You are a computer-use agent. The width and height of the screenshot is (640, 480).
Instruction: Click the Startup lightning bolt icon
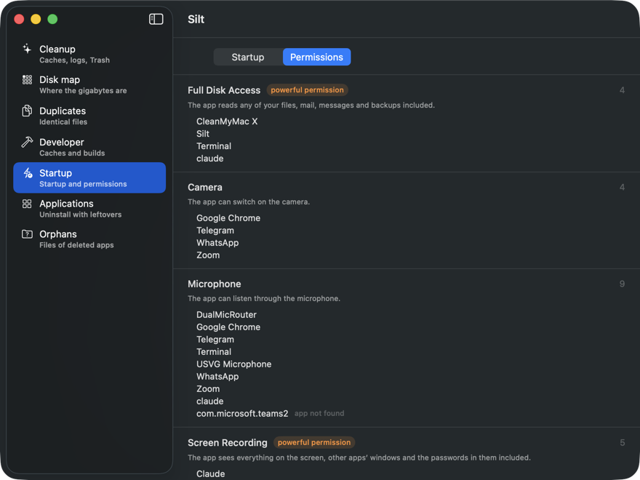pos(28,173)
